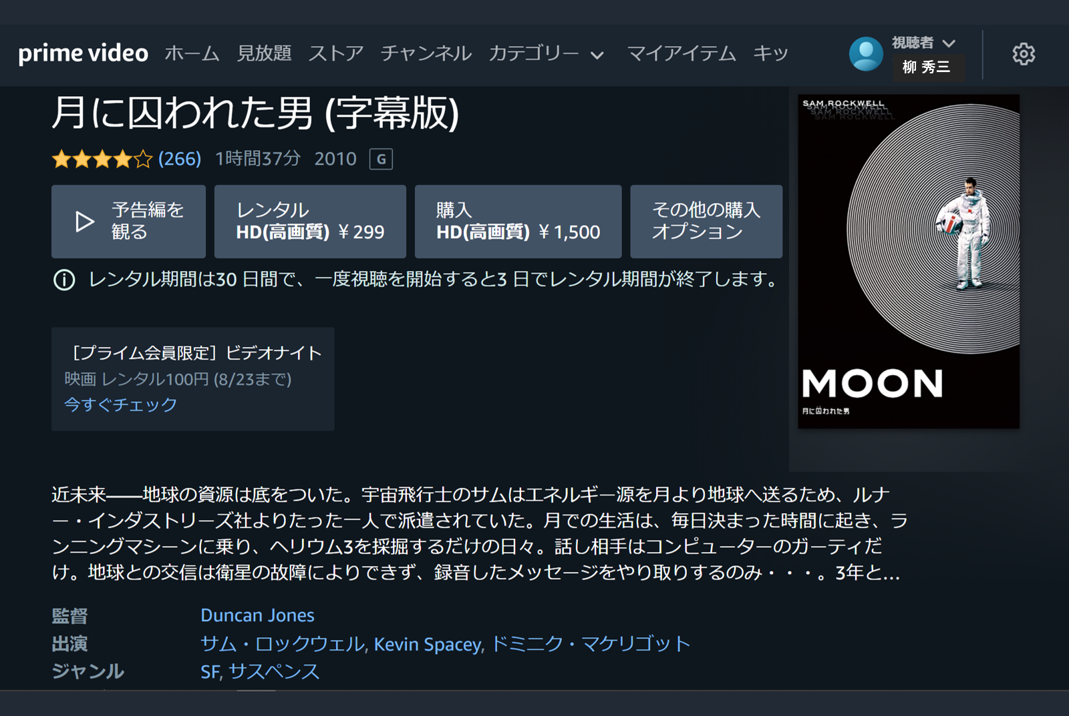Open チャンネル navigation item

pos(426,53)
